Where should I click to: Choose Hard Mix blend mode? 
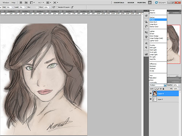click(x=158, y=59)
